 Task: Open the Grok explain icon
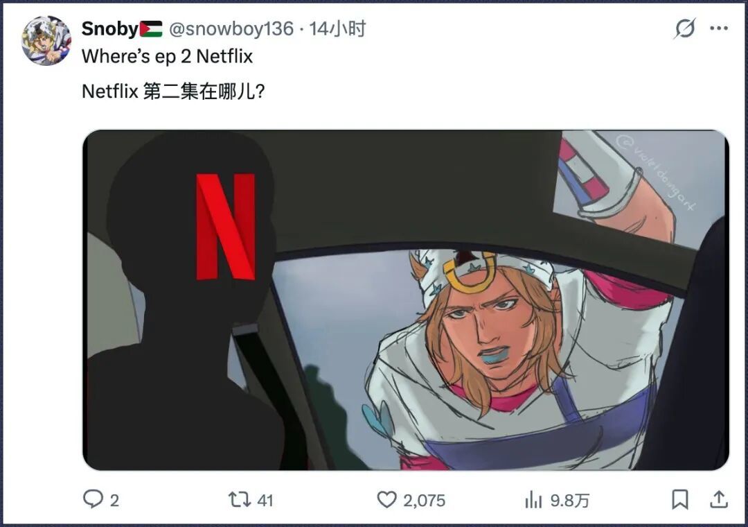click(x=684, y=28)
